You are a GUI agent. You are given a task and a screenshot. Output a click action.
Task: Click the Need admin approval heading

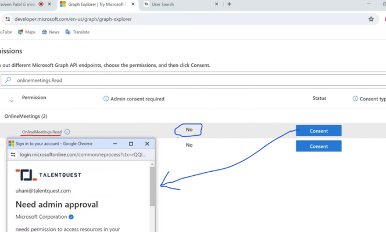tap(56, 205)
